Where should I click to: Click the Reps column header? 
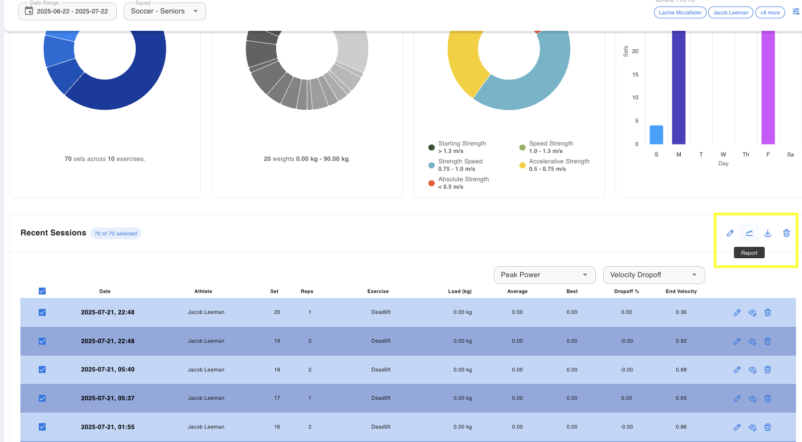click(307, 292)
